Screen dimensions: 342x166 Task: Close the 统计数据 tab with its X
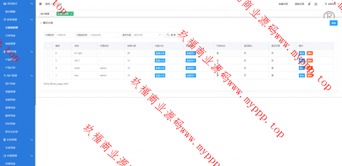(x=52, y=14)
